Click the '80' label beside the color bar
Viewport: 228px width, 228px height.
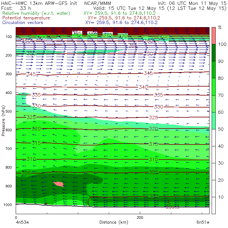221,78
